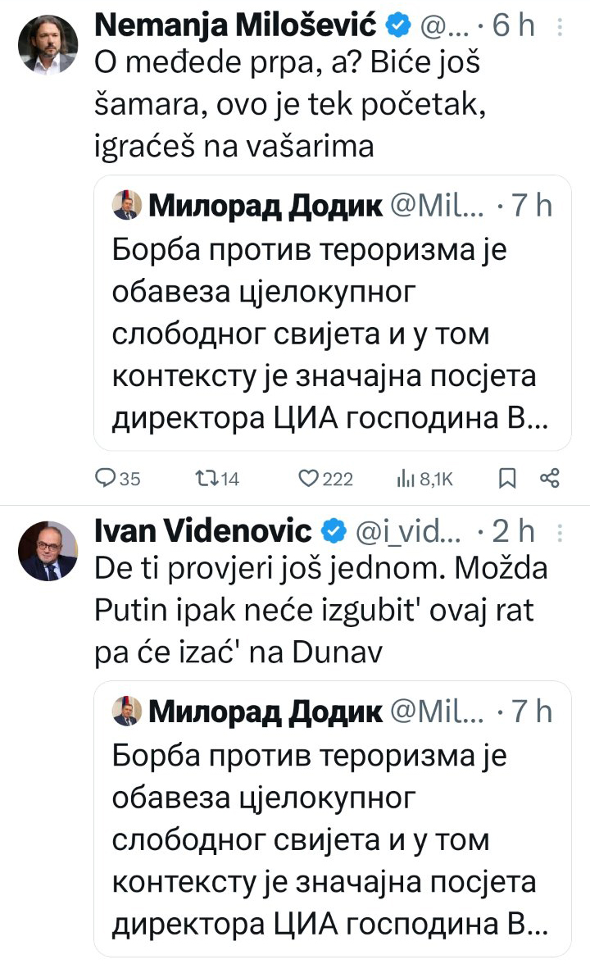The image size is (590, 964).
Task: Click verified badge next to Nemanja Milošević
Action: coord(398,27)
